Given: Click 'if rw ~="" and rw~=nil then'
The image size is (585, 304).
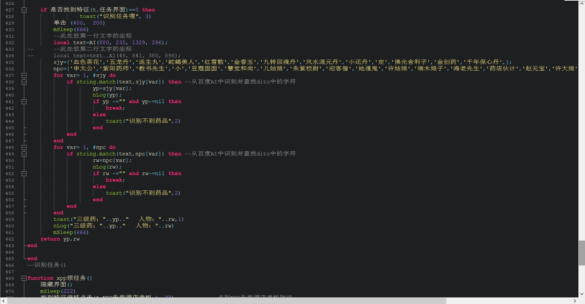Looking at the screenshot, I should [x=137, y=173].
